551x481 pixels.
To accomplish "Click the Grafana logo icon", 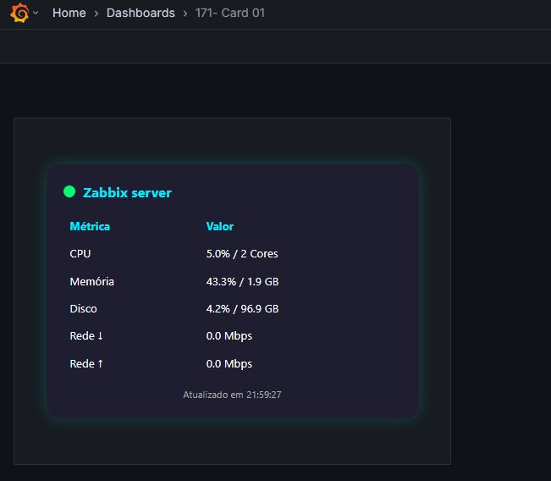I will 19,13.
